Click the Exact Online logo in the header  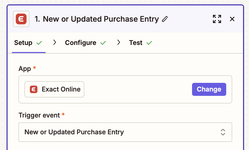point(21,19)
